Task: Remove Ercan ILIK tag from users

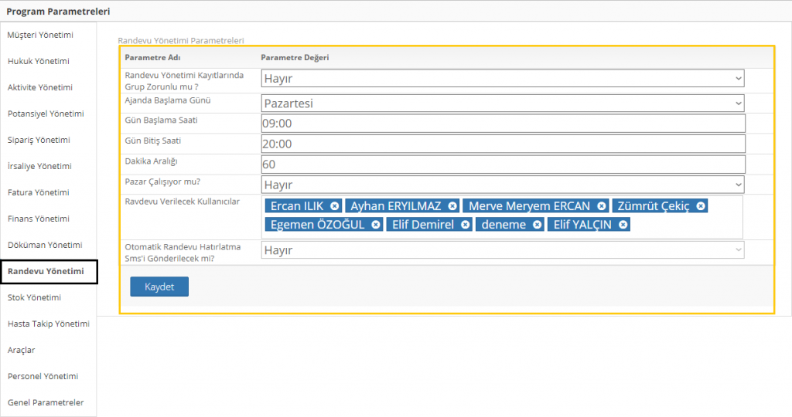Action: pyautogui.click(x=334, y=206)
